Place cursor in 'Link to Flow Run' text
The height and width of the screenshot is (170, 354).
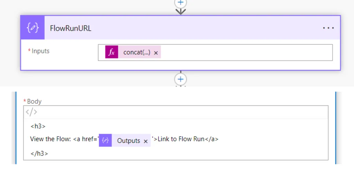tap(181, 139)
